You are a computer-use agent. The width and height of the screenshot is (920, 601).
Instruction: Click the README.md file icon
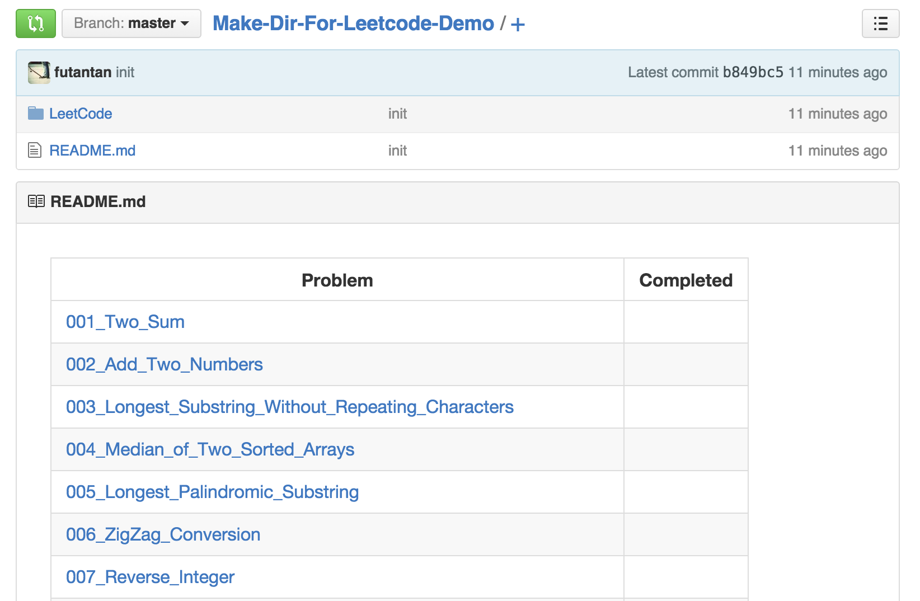(x=35, y=151)
